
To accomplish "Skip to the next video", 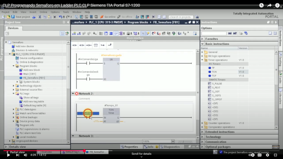I will pos(17,155).
